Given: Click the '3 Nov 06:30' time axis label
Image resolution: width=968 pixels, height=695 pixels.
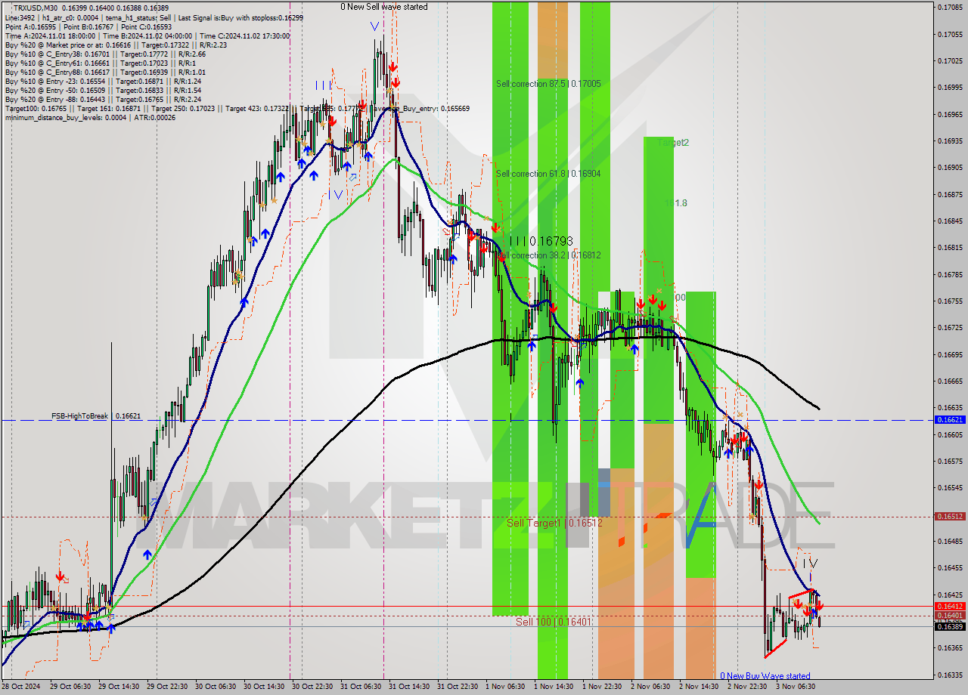Looking at the screenshot, I should pyautogui.click(x=796, y=687).
